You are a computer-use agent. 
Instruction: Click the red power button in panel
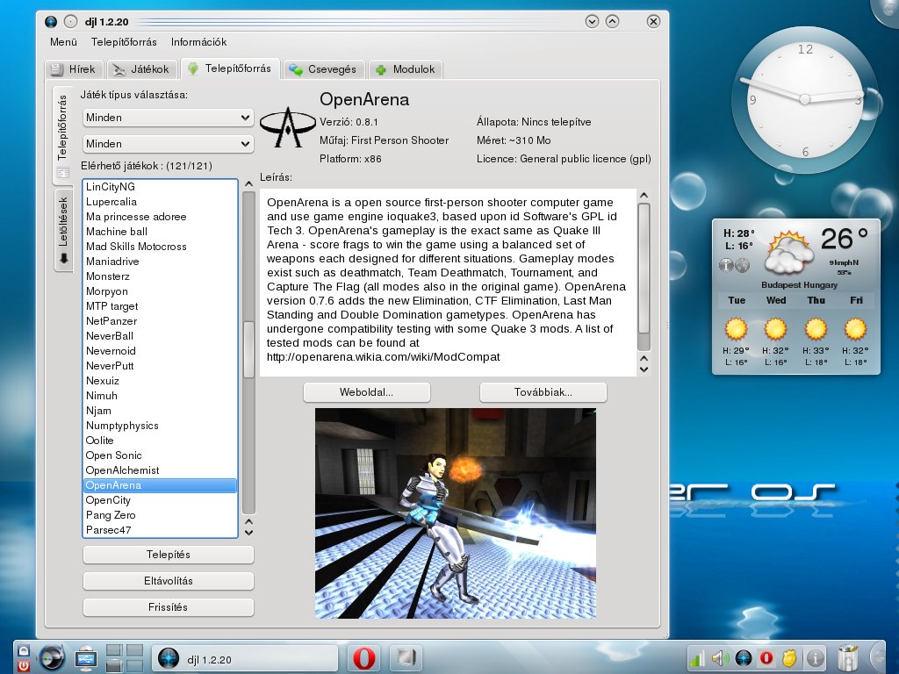click(x=24, y=666)
